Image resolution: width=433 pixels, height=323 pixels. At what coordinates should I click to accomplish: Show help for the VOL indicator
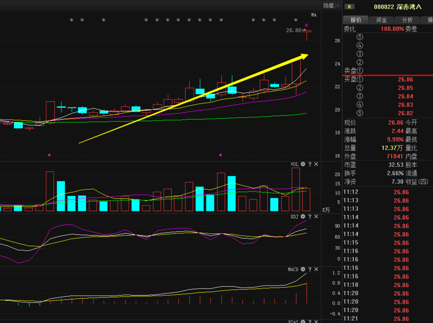point(310,164)
